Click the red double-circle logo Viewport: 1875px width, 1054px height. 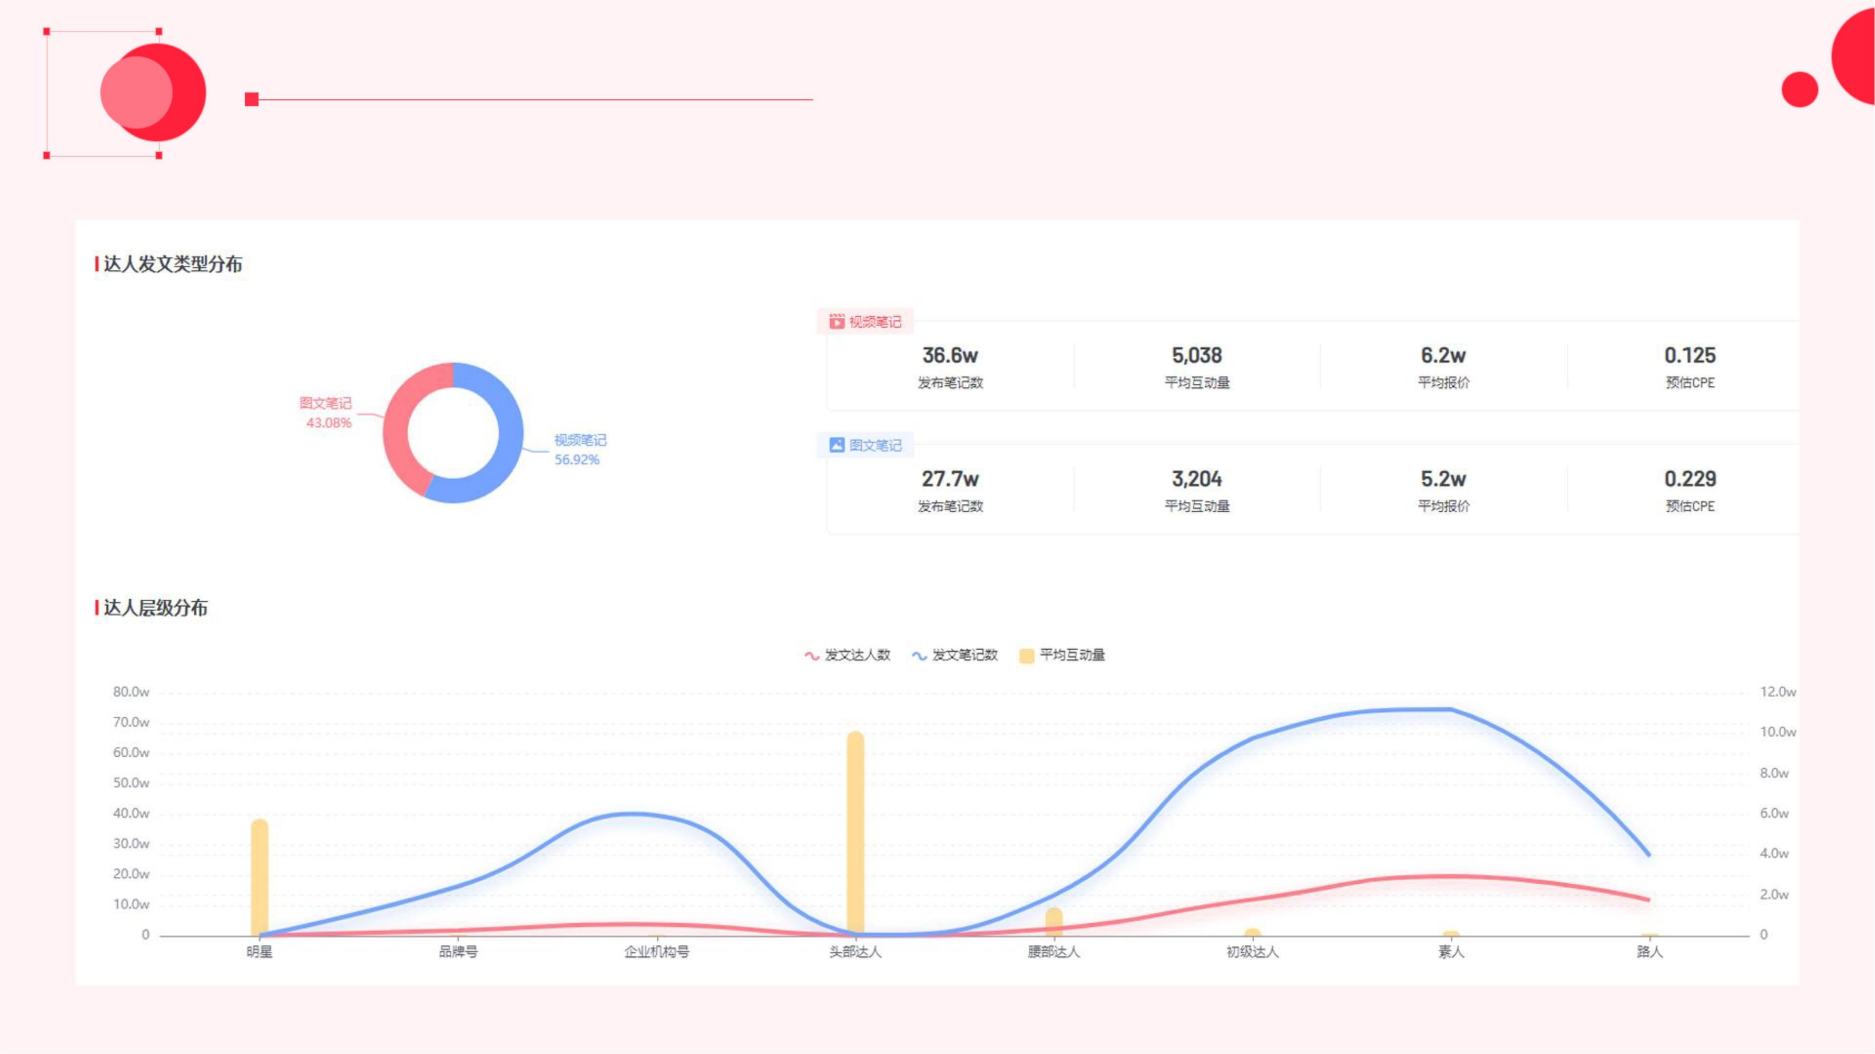(x=153, y=92)
